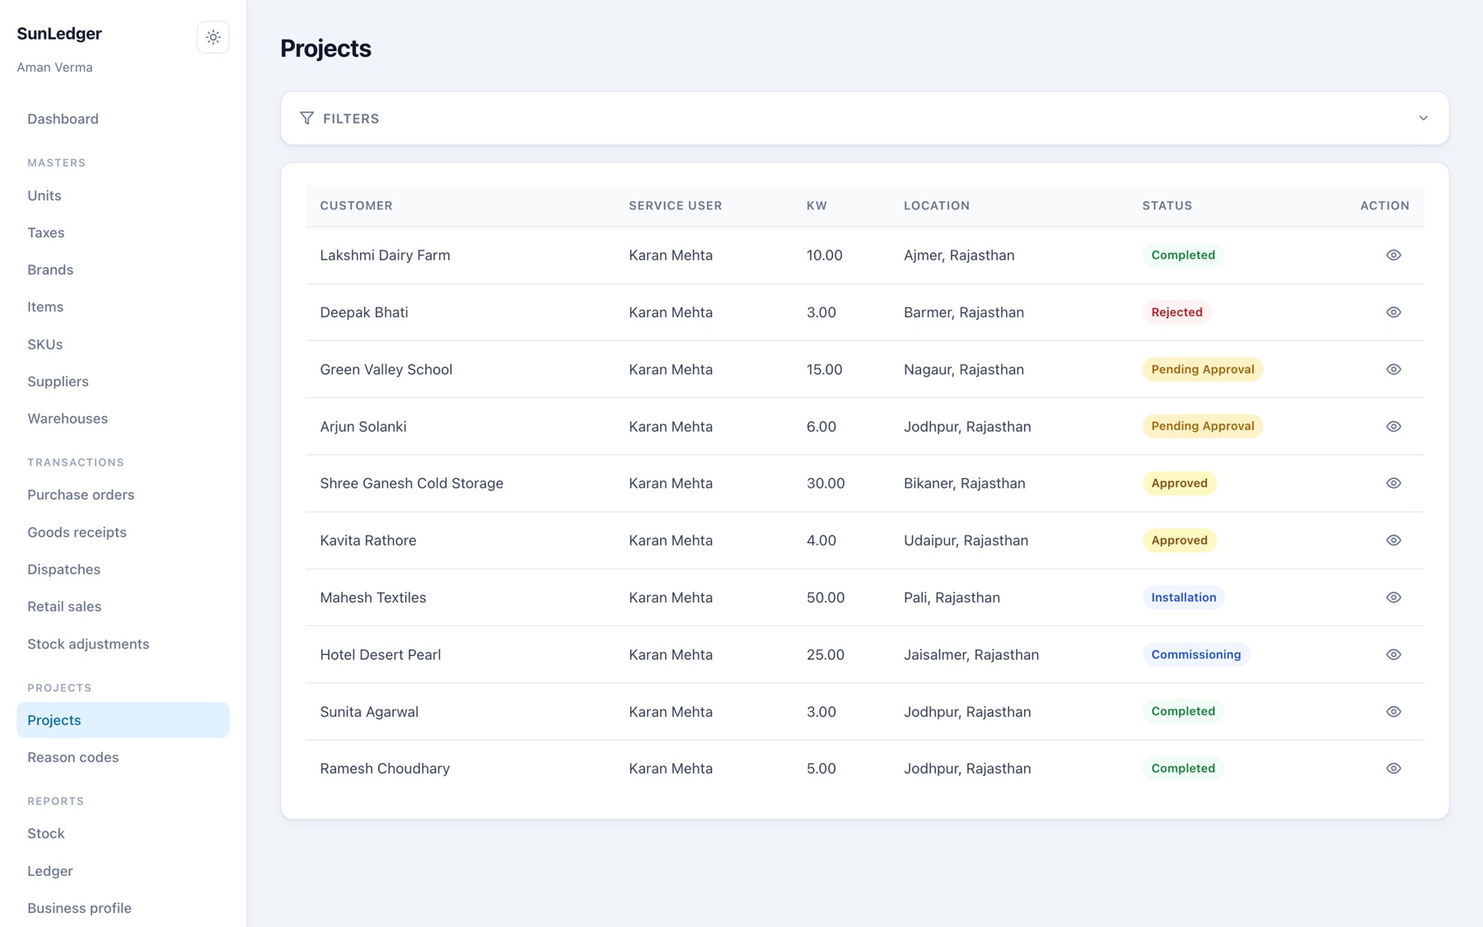The image size is (1483, 927).
Task: View the Deepak Bhati project details
Action: click(x=1393, y=312)
